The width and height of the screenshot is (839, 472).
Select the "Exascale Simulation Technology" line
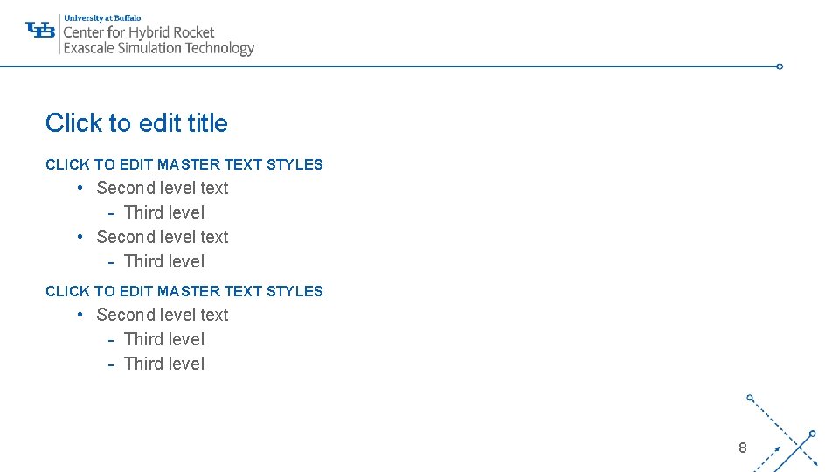point(159,48)
